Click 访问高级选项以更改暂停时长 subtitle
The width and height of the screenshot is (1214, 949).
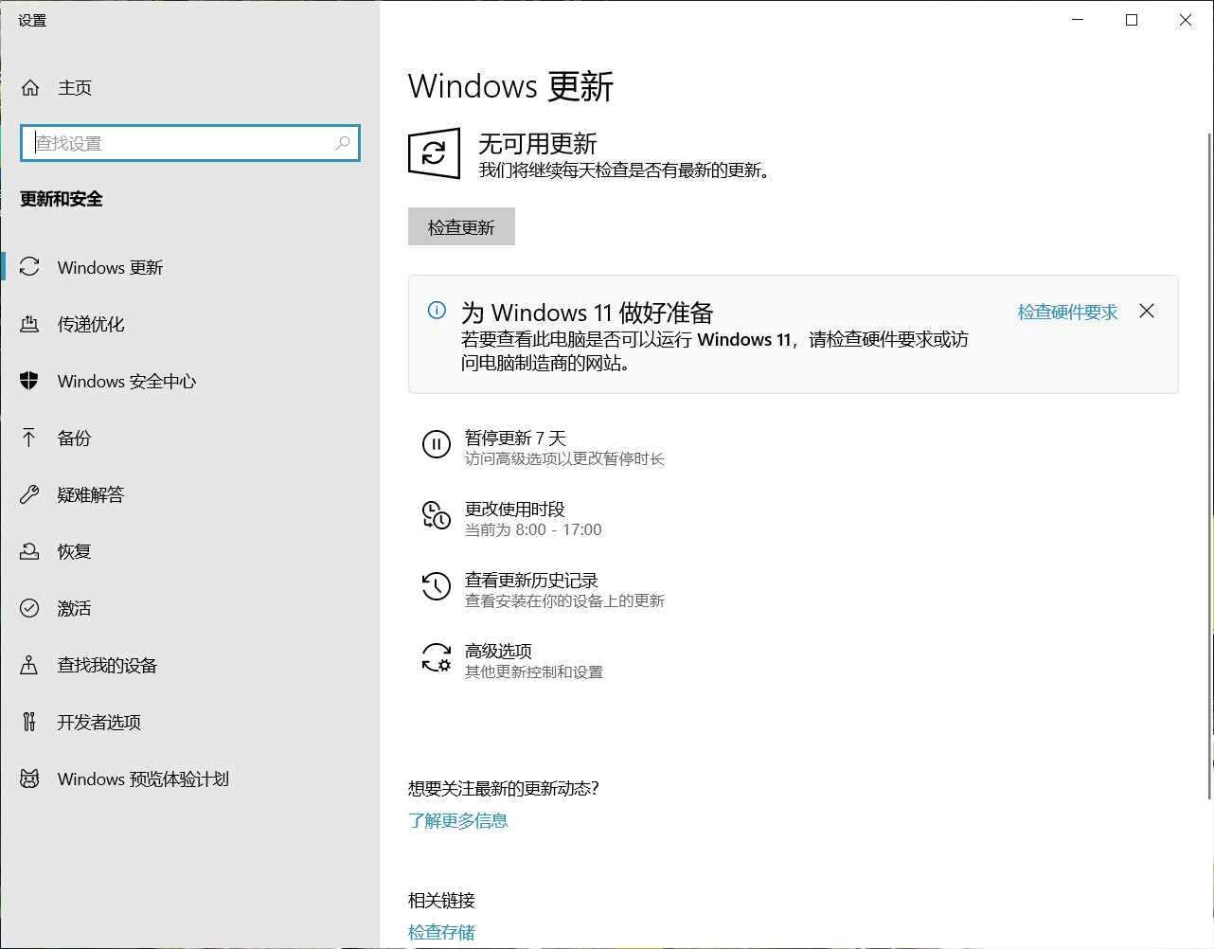[x=564, y=458]
